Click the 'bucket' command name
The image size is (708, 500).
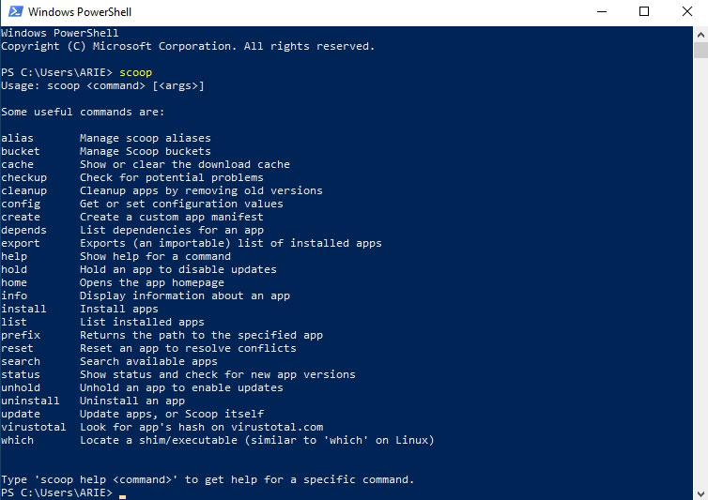pyautogui.click(x=21, y=151)
